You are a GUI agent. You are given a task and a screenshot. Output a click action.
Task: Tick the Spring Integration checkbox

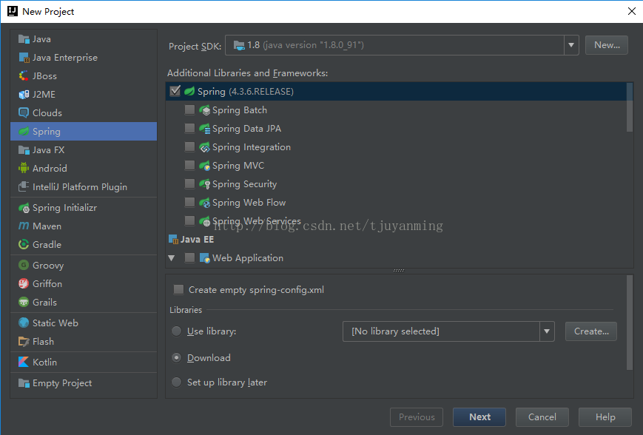pos(189,146)
